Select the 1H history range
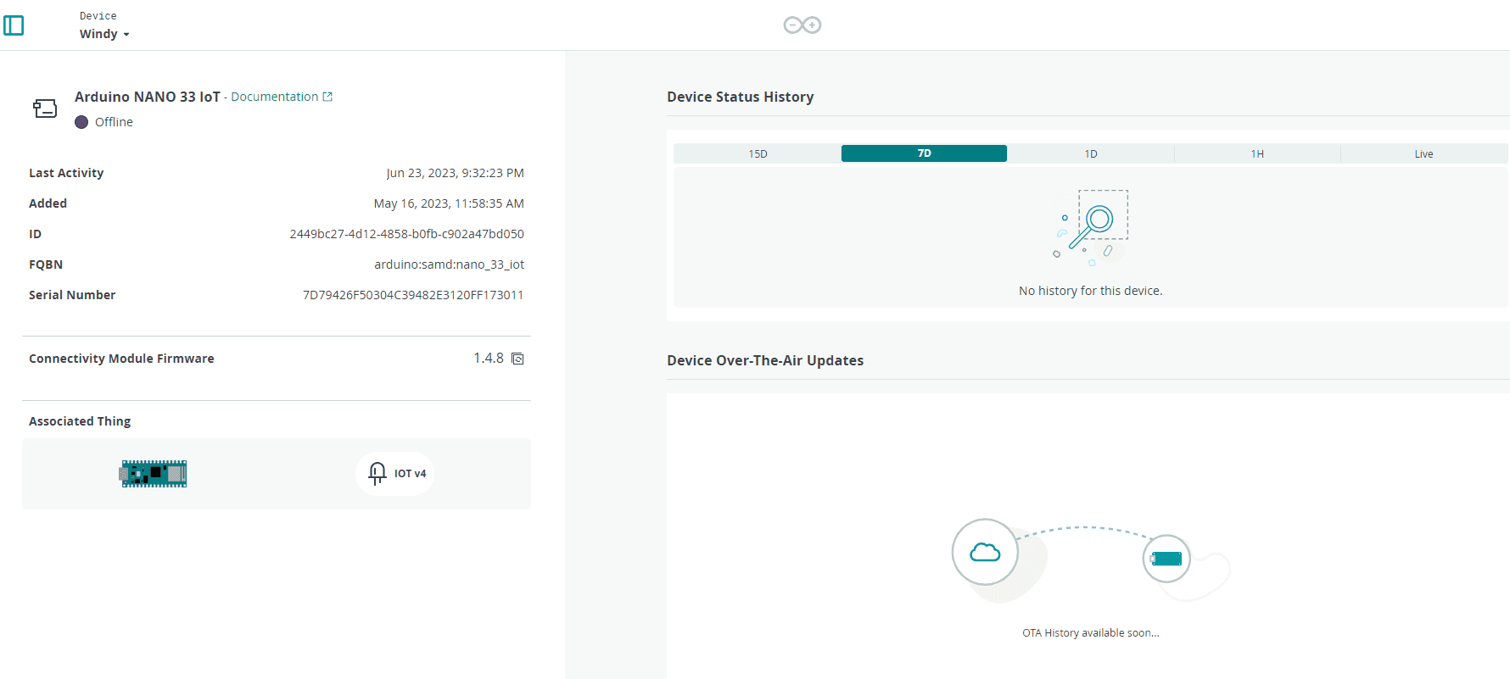 point(1256,153)
